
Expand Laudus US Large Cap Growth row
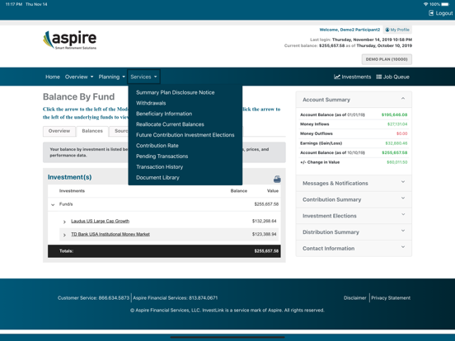click(x=64, y=222)
